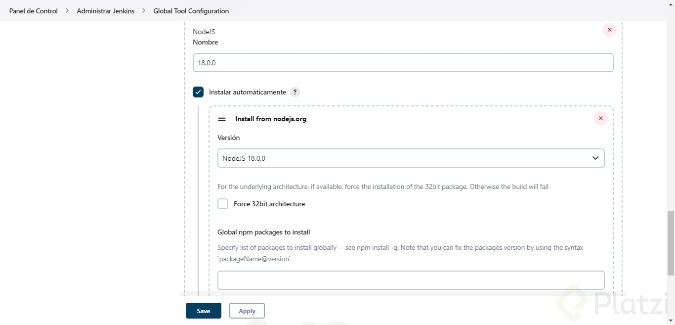Focus the Nombre text field
The width and height of the screenshot is (675, 325).
coord(403,63)
